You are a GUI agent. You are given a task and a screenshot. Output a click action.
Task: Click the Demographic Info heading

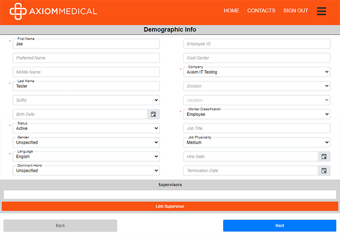tap(170, 29)
